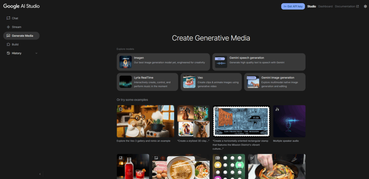Open the Gemini speech generation card
369x179 pixels.
point(259,62)
